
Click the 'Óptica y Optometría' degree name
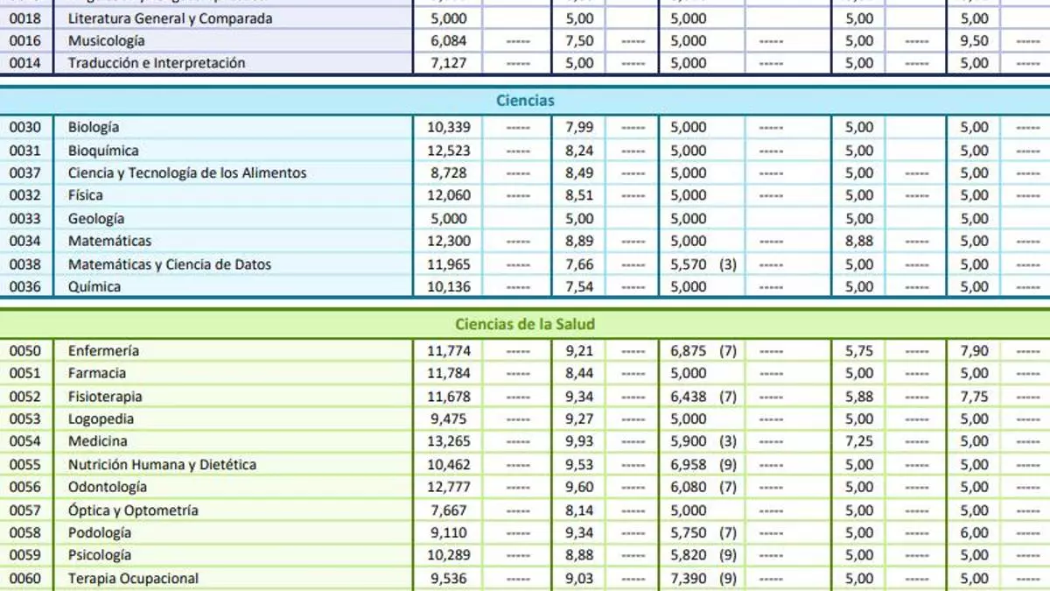(x=133, y=510)
